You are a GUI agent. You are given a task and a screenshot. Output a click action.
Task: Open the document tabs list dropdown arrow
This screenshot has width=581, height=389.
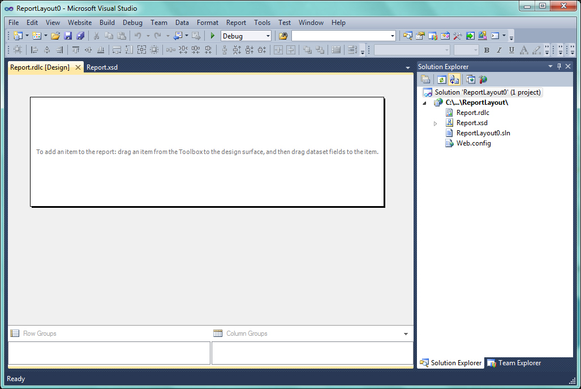407,67
